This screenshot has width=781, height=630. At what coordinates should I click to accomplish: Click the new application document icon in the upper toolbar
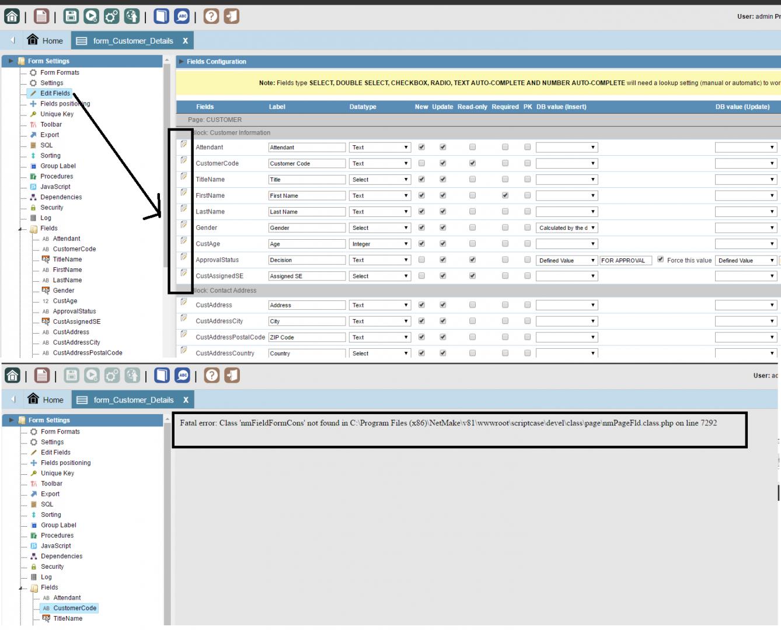point(41,16)
